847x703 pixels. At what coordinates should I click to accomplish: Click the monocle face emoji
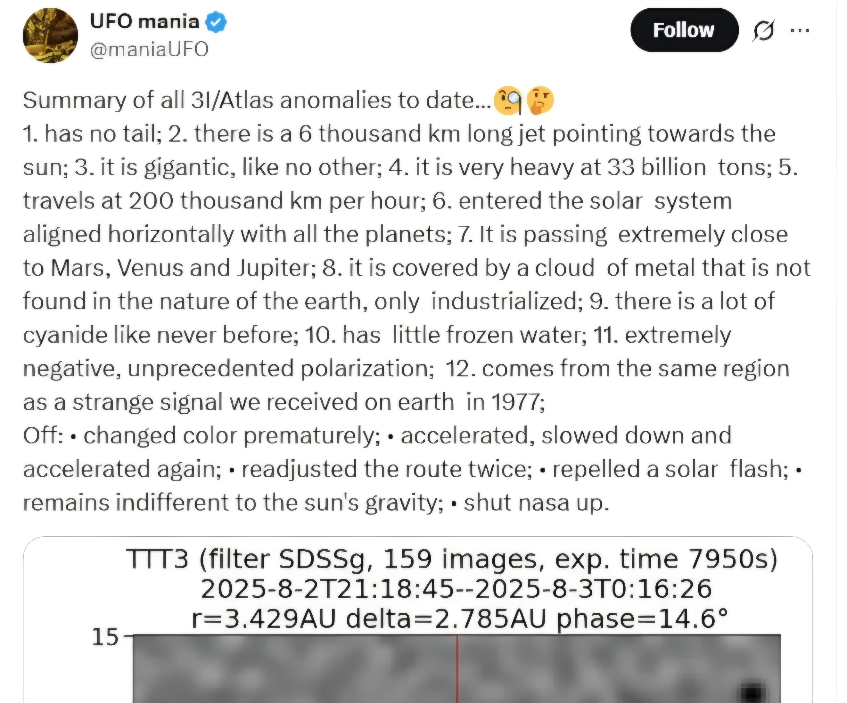click(x=508, y=101)
